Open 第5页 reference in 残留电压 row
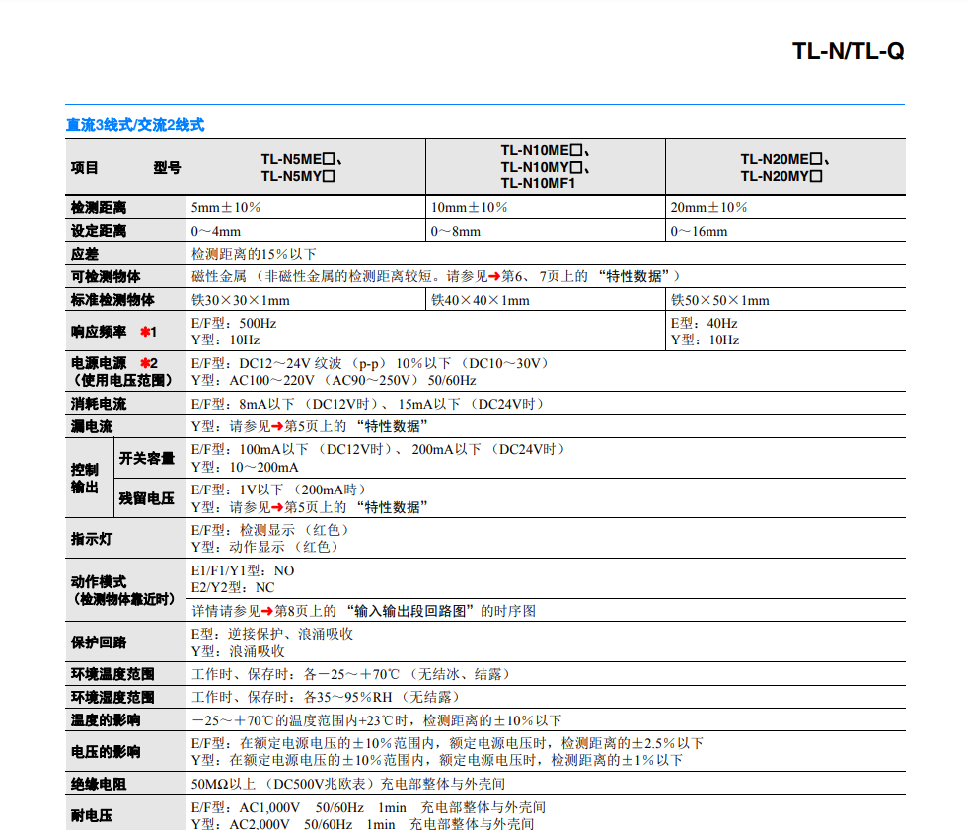Image resolution: width=967 pixels, height=830 pixels. [x=349, y=507]
